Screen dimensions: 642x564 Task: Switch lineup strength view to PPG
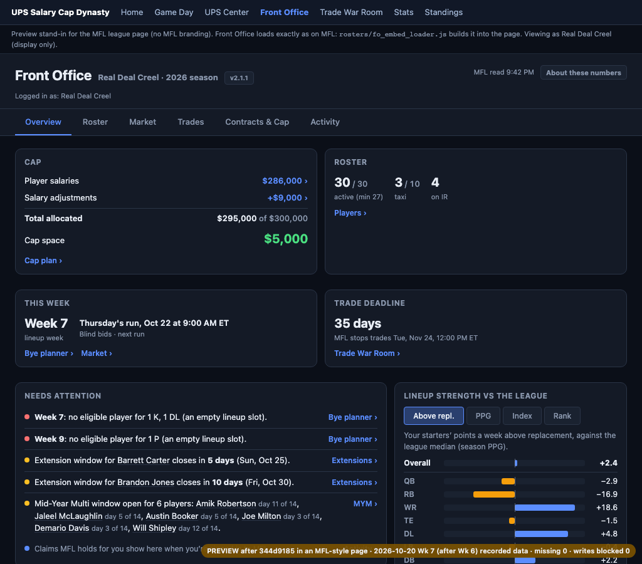pos(483,416)
